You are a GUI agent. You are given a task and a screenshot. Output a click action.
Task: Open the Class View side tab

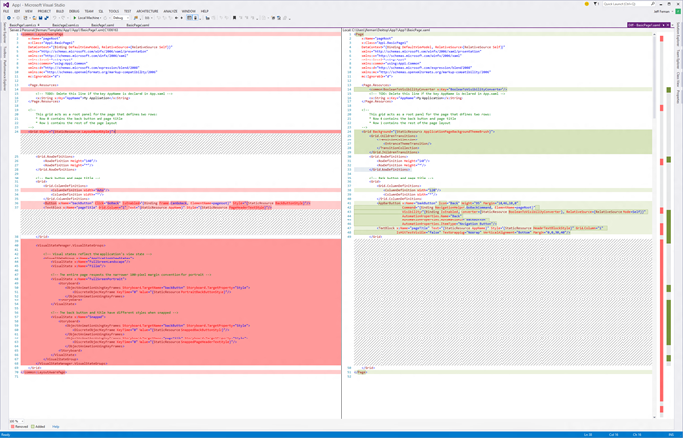coord(678,79)
